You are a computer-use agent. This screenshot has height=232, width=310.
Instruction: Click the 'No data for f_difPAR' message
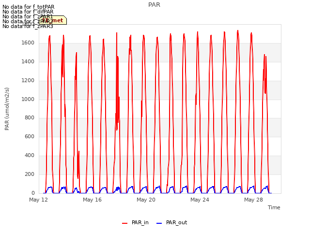(28, 12)
